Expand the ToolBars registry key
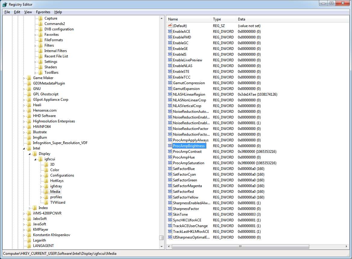The image size is (352, 259). pos(35,73)
